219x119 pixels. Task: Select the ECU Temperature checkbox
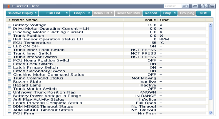tap(10, 43)
